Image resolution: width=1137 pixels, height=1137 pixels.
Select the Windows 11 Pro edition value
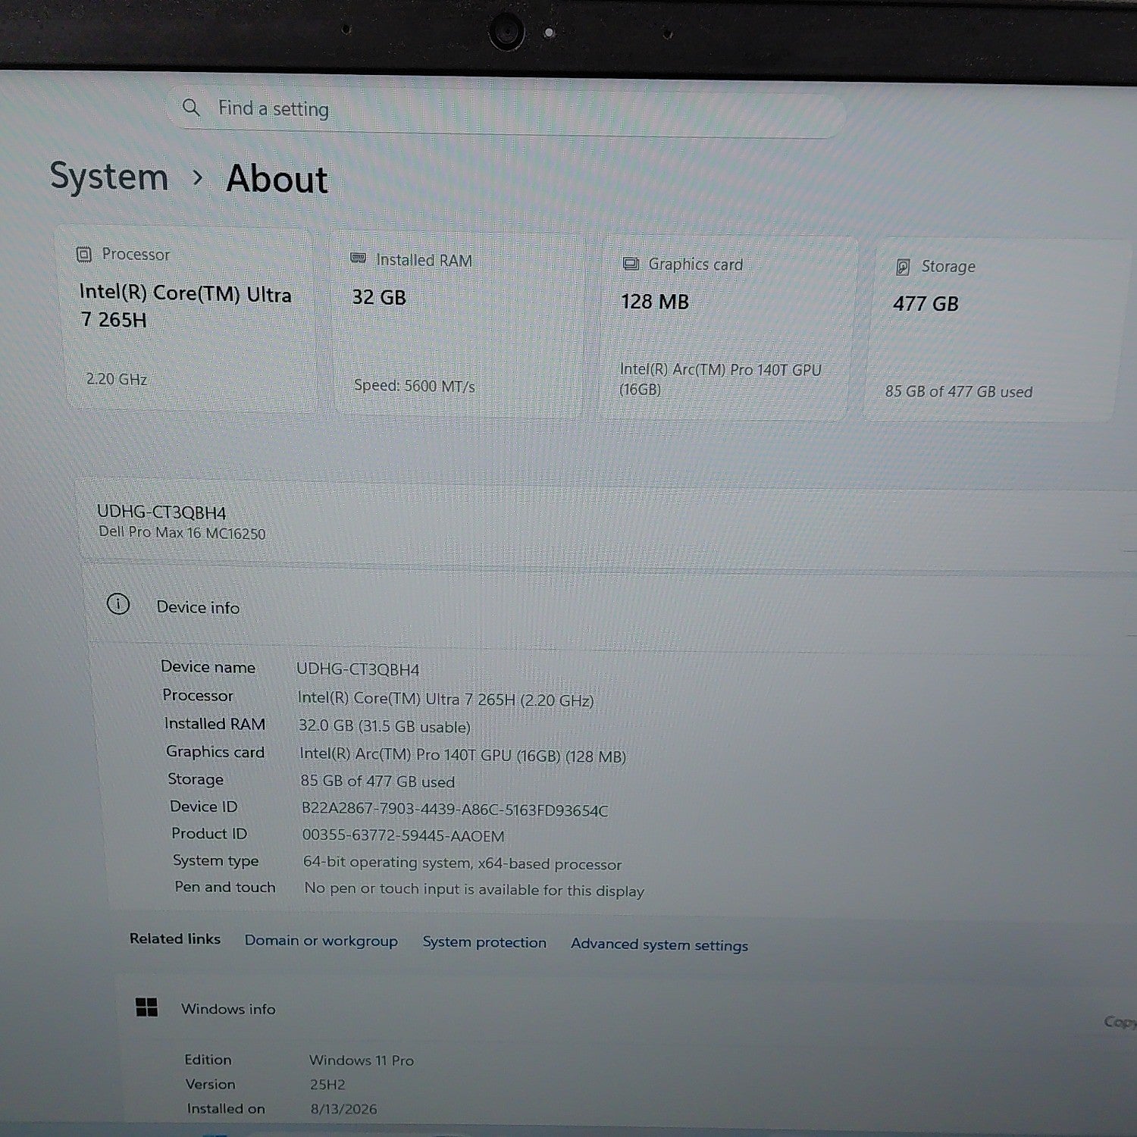pyautogui.click(x=362, y=1060)
